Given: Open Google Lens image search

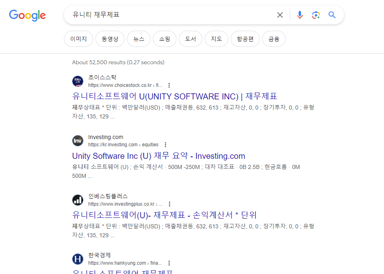Looking at the screenshot, I should [316, 15].
